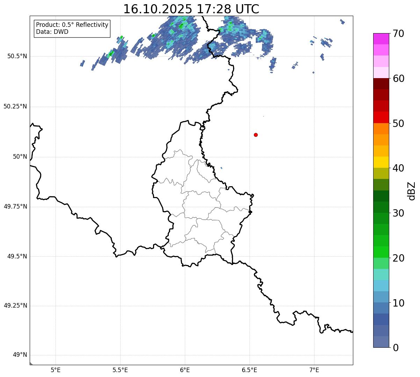Click the 50.25°N latitude label
Viewport: 420px width, 377px height.
point(15,106)
